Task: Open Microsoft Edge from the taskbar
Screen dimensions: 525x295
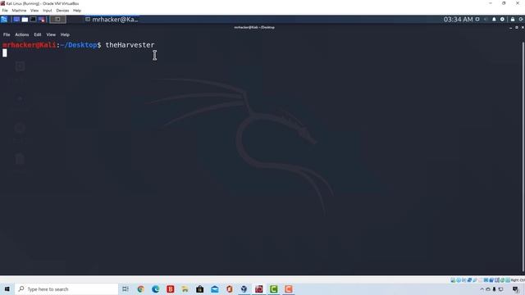Action: tap(155, 289)
